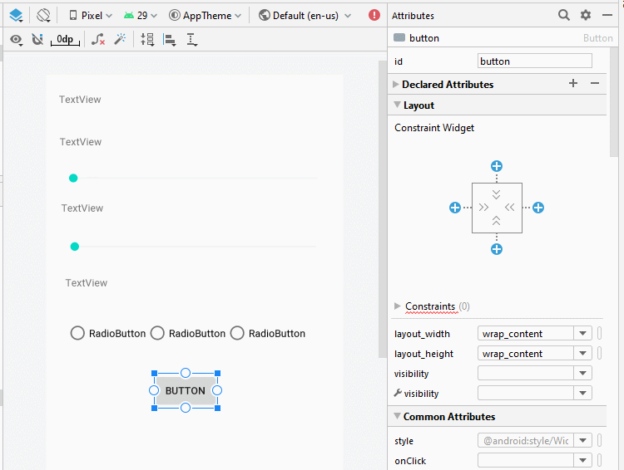Screen dimensions: 624x470
Task: Click the lower SeekBar thumb
Action: pyautogui.click(x=74, y=247)
